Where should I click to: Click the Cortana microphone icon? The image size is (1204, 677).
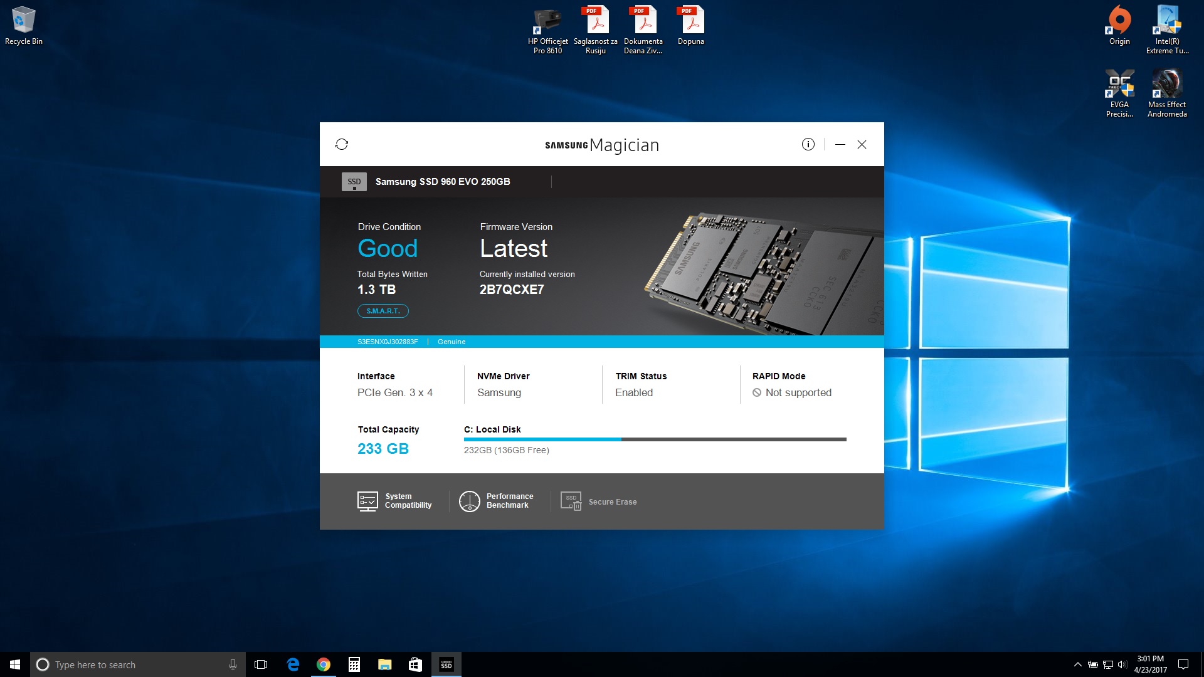tap(233, 664)
